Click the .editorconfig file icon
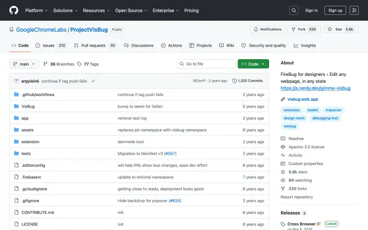Image resolution: width=368 pixels, height=230 pixels. [16, 165]
